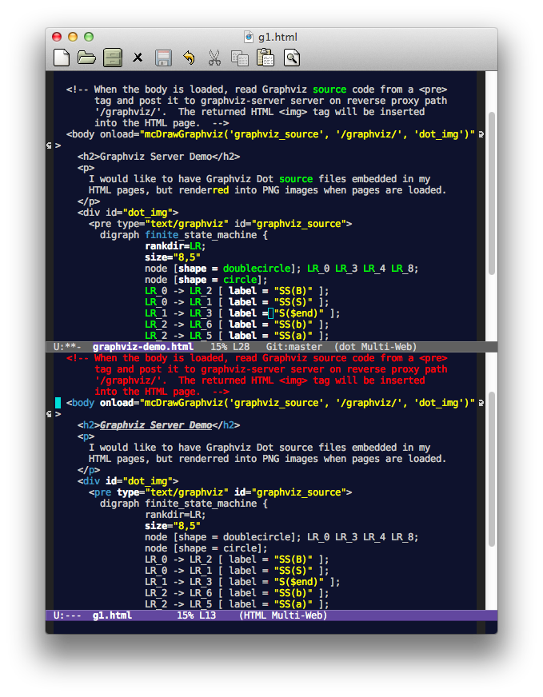Click the U:**- status in upper mode line
Screen dimensions: 543x697
pyautogui.click(x=67, y=347)
